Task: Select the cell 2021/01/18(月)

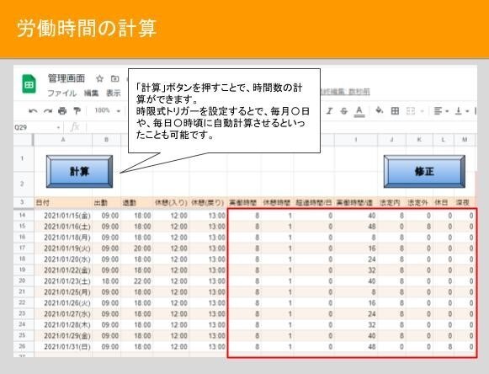Action: click(63, 238)
